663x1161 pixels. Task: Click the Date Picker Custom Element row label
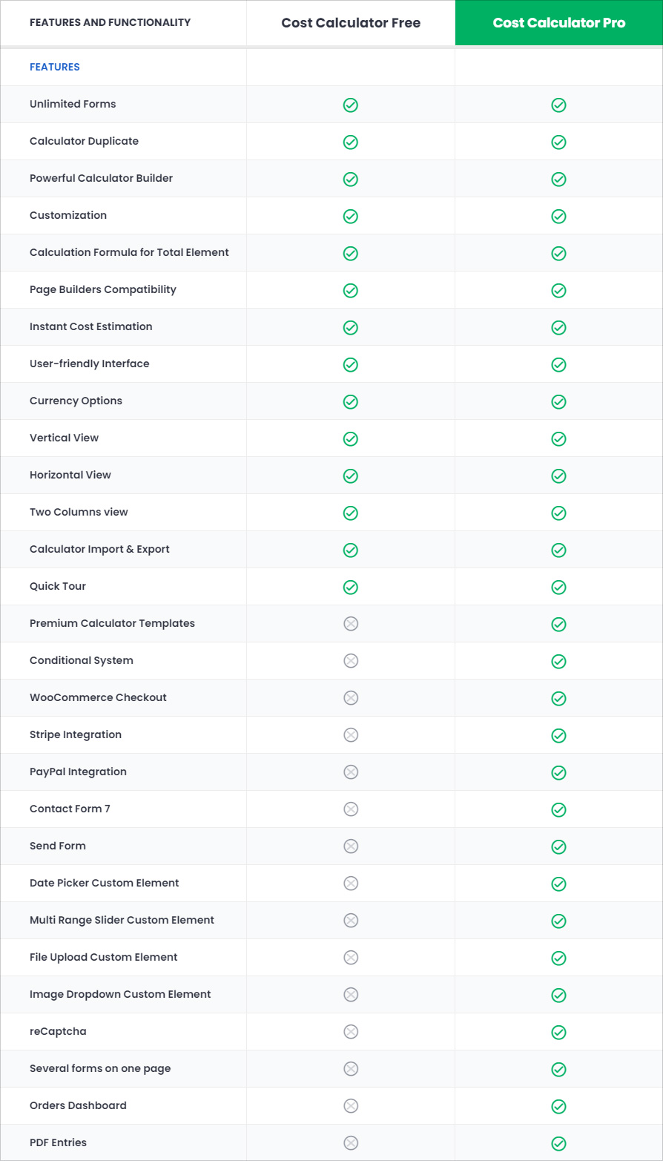105,883
